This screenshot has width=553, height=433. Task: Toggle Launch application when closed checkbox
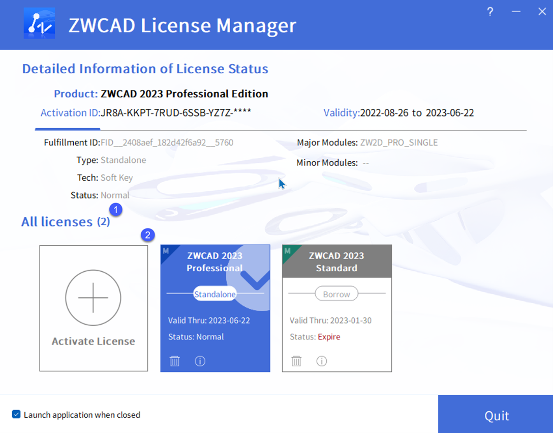click(16, 414)
